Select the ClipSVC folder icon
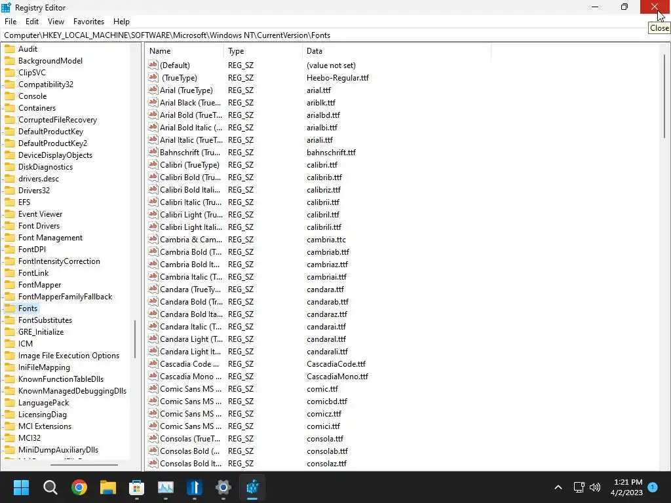Image resolution: width=671 pixels, height=503 pixels. click(x=9, y=72)
